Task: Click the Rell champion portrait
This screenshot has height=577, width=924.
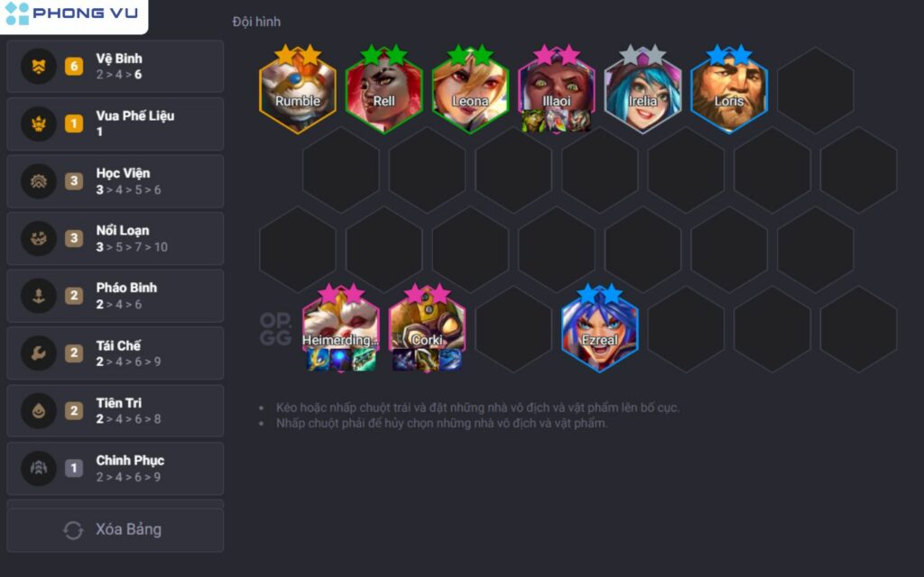Action: pyautogui.click(x=383, y=90)
